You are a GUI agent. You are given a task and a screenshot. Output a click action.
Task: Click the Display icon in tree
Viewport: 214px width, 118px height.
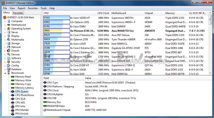9,36
